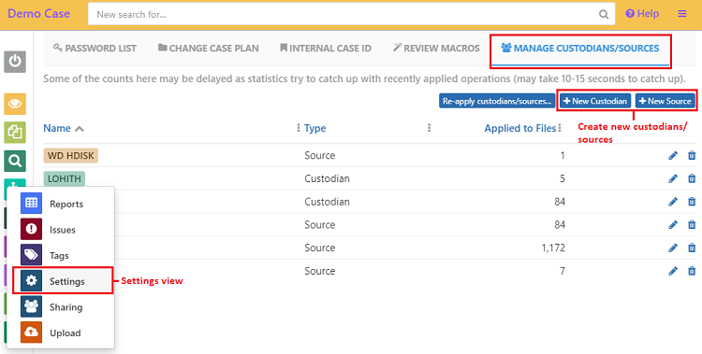Open Type column options menu dots

pyautogui.click(x=429, y=128)
